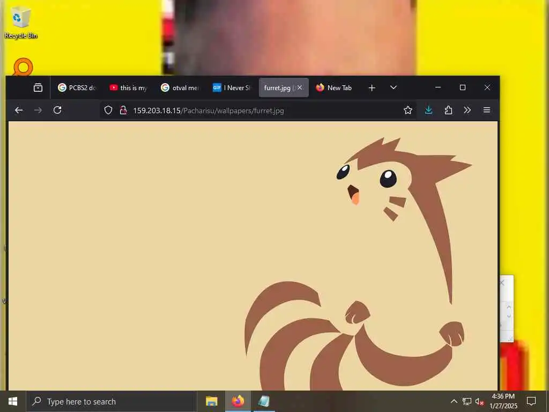Switch to the 'otval me' Google tab

pos(180,87)
